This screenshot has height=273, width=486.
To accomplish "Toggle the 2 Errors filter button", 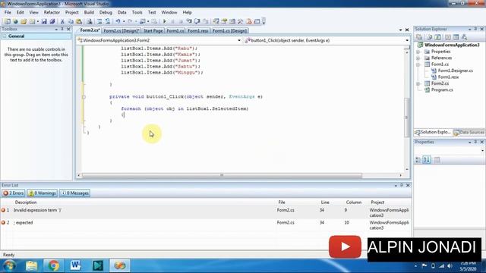I will point(14,193).
